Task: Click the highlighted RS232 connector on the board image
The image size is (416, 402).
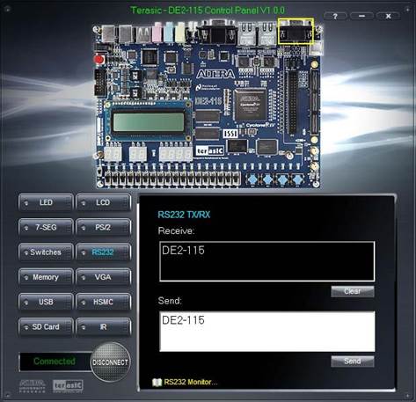Action: (x=296, y=31)
